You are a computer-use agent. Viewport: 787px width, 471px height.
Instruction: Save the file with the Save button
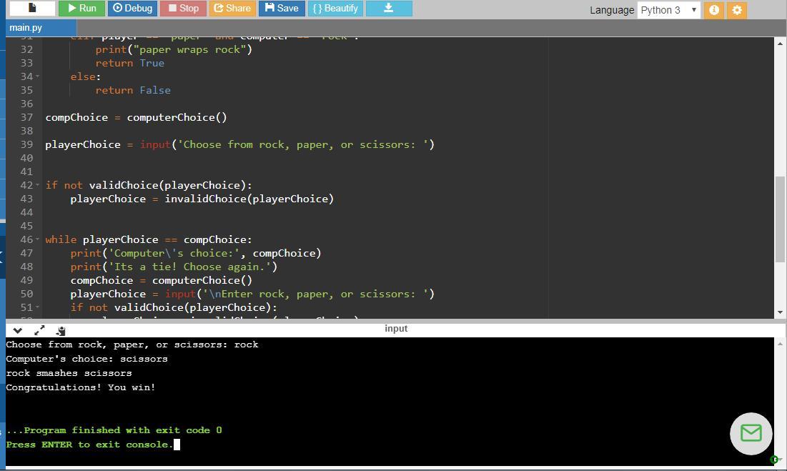click(x=282, y=9)
